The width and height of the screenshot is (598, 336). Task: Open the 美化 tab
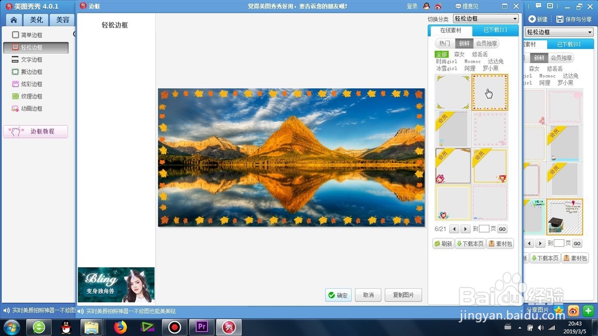coord(36,20)
